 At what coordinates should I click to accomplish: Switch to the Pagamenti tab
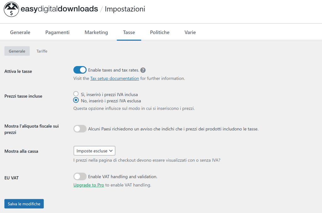coord(57,32)
